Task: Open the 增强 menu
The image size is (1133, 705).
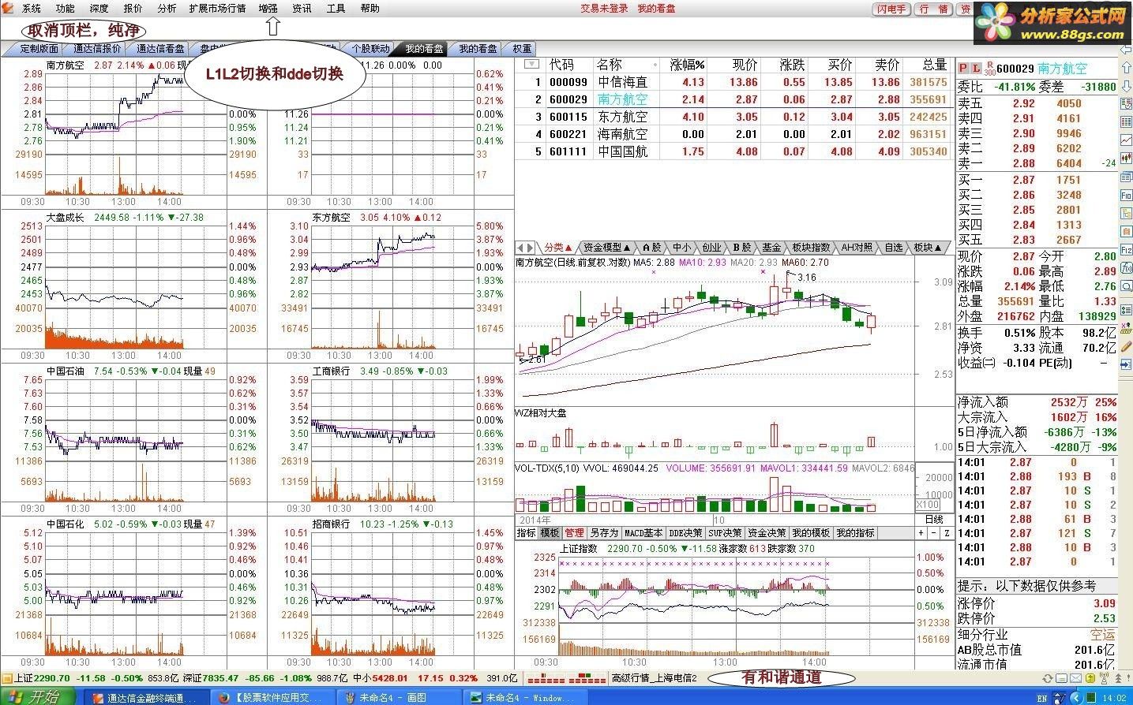Action: click(268, 9)
